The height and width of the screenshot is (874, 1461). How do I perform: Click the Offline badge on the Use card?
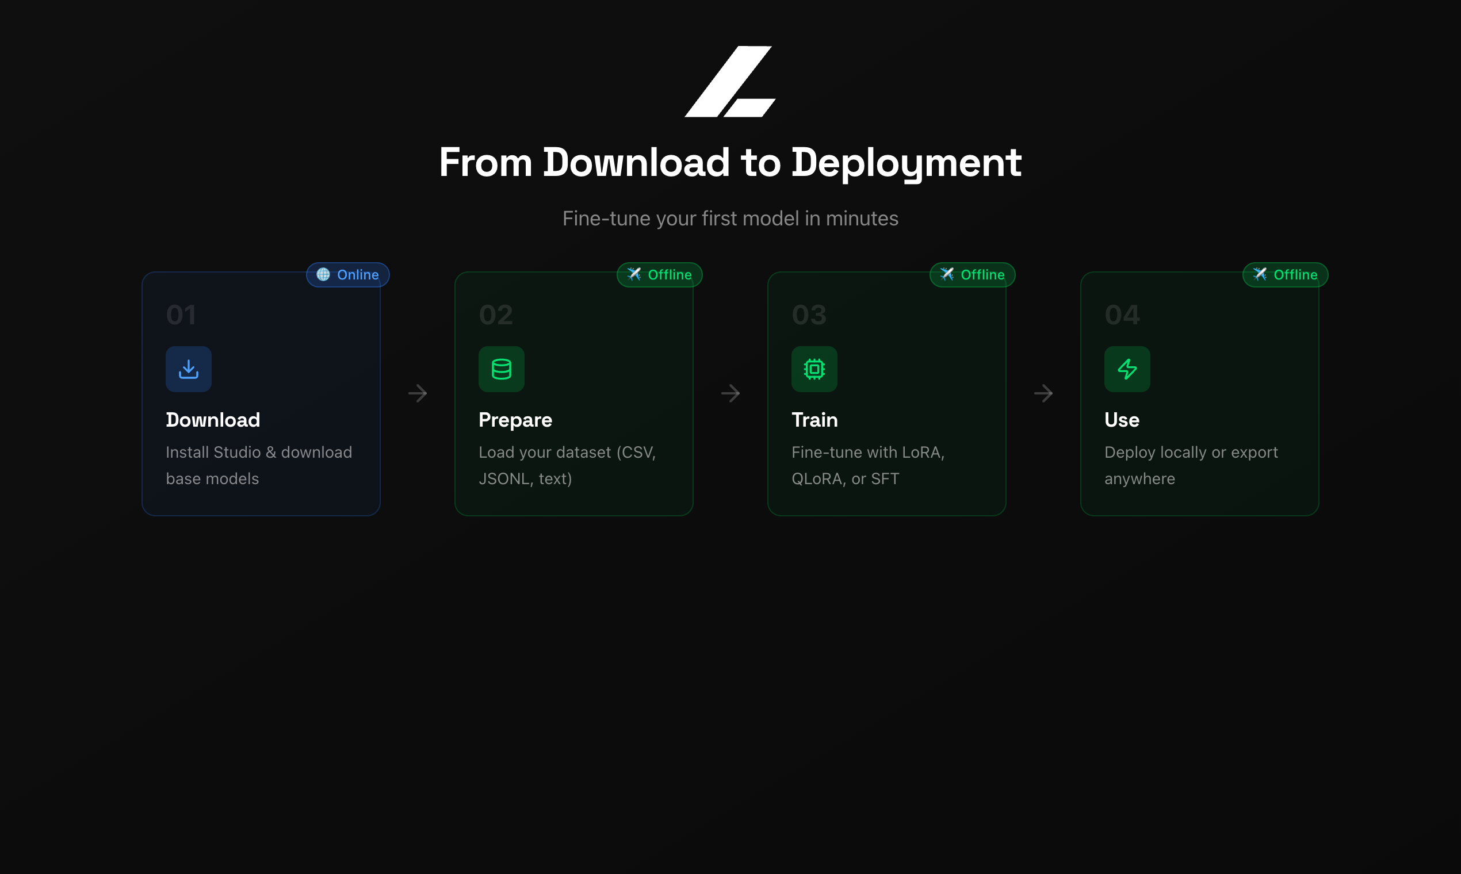[x=1285, y=274]
